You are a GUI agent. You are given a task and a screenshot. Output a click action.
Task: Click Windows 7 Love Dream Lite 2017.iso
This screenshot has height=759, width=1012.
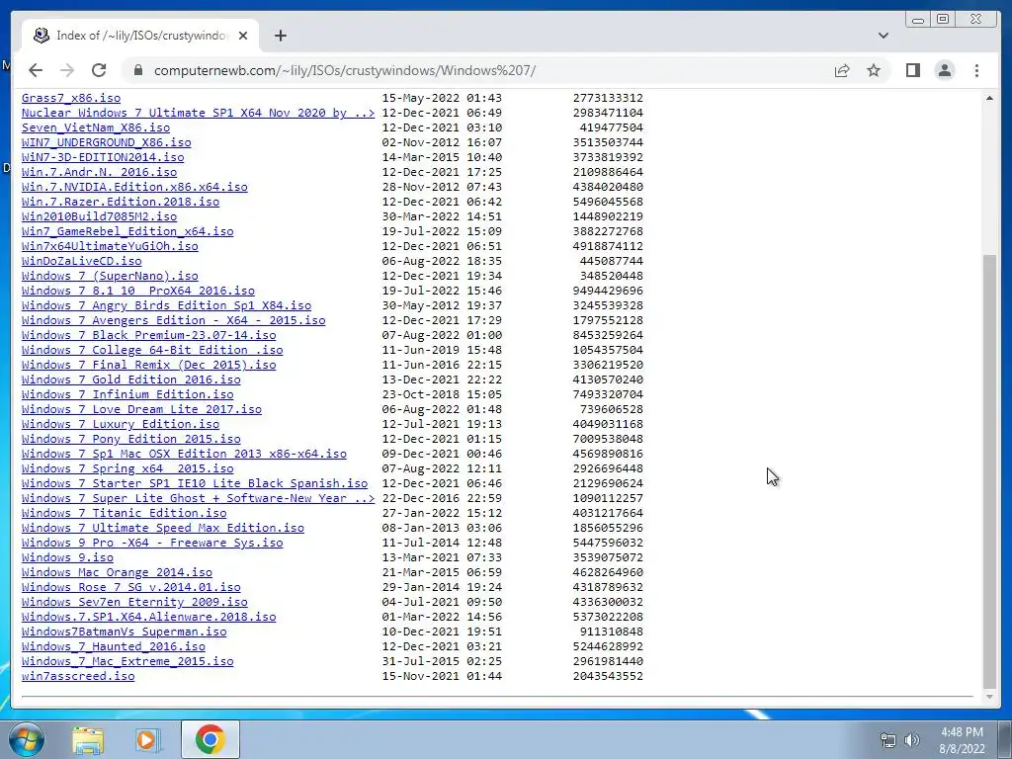141,410
